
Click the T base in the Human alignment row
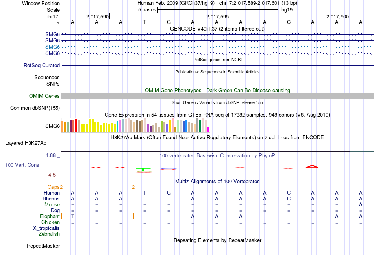tap(145, 193)
